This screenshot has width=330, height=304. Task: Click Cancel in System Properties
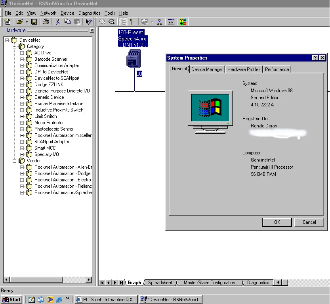click(309, 222)
